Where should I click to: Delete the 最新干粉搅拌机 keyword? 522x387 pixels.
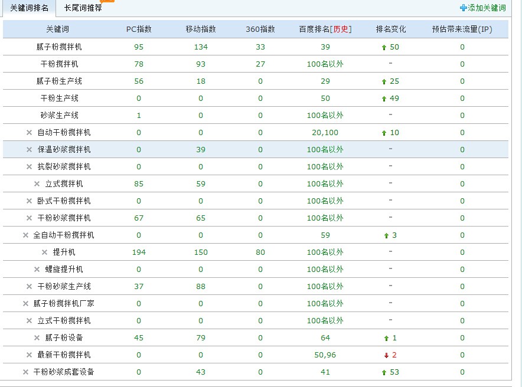[29, 355]
